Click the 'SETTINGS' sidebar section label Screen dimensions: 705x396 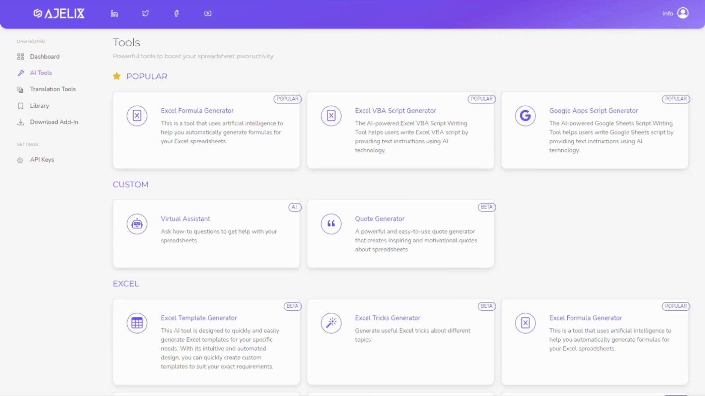[x=27, y=144]
